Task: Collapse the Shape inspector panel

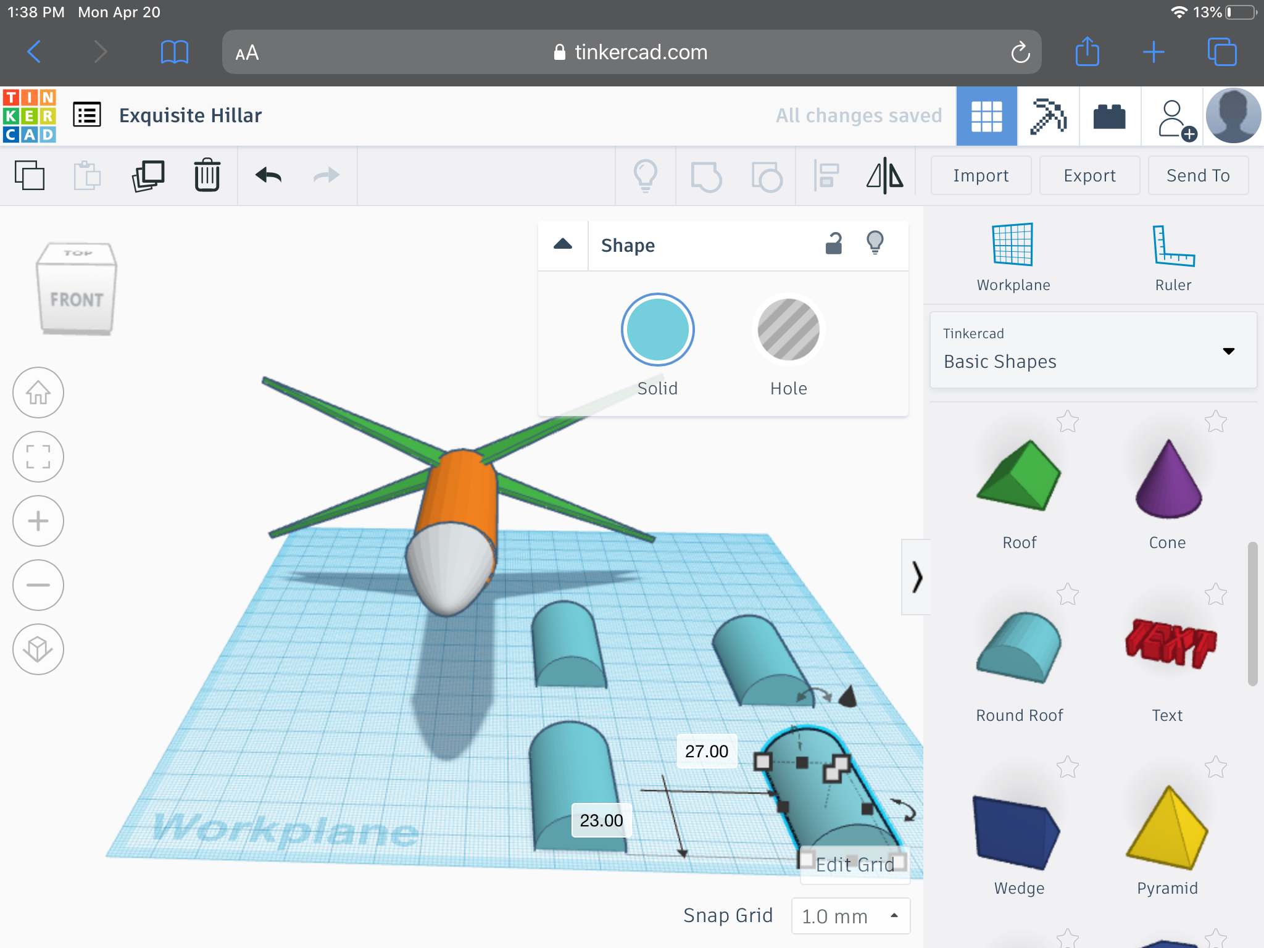Action: pyautogui.click(x=563, y=244)
